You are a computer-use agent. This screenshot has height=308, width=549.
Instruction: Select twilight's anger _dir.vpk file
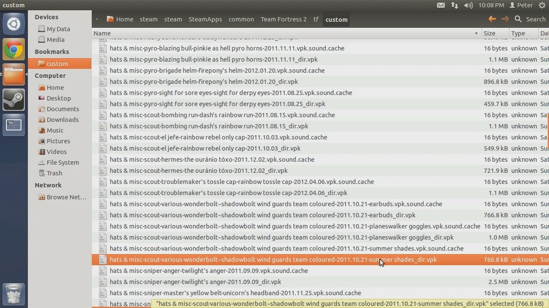(x=196, y=282)
